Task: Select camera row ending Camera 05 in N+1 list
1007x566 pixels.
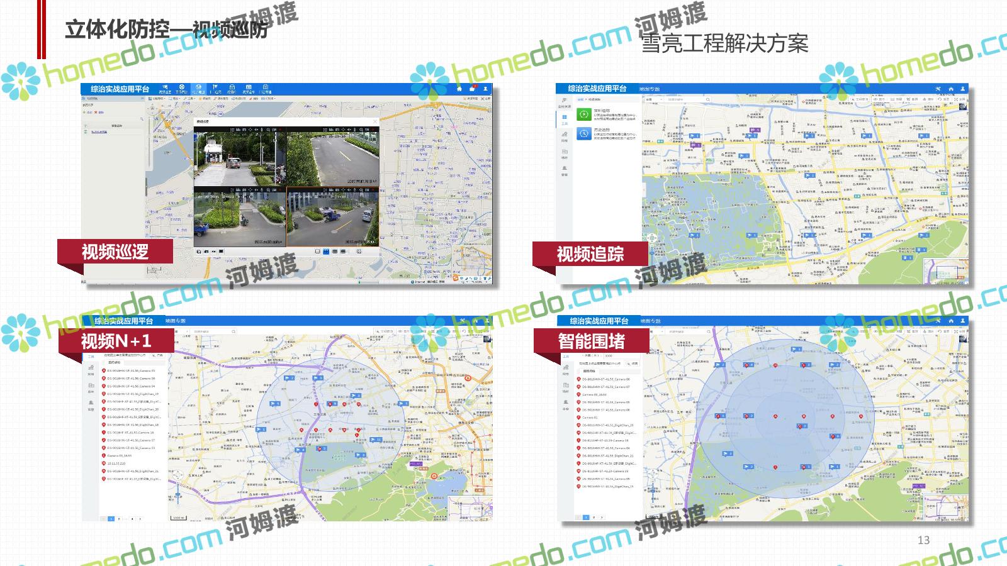Action: 128,371
